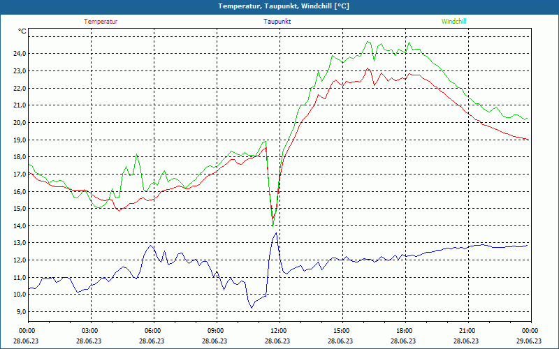Select the 18,0 y-axis value

coord(20,156)
